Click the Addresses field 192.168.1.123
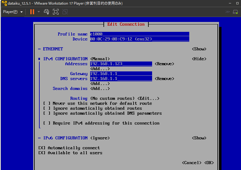This screenshot has width=241, height=170. (x=121, y=64)
